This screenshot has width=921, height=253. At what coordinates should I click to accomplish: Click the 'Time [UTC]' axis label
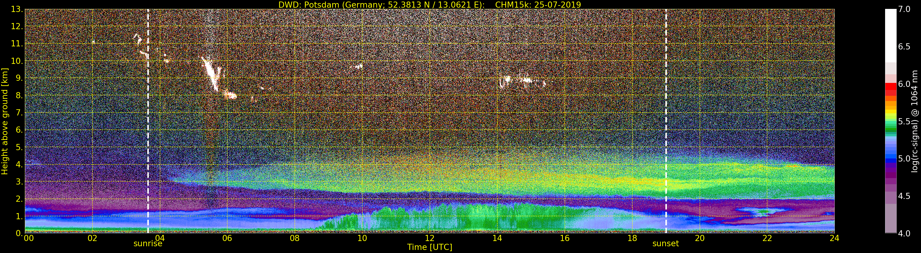tap(430, 247)
